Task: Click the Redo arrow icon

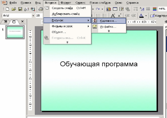Action: [98, 9]
